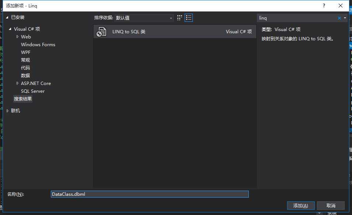The image size is (352, 215).
Task: Select the 常规 category
Action: (25, 60)
